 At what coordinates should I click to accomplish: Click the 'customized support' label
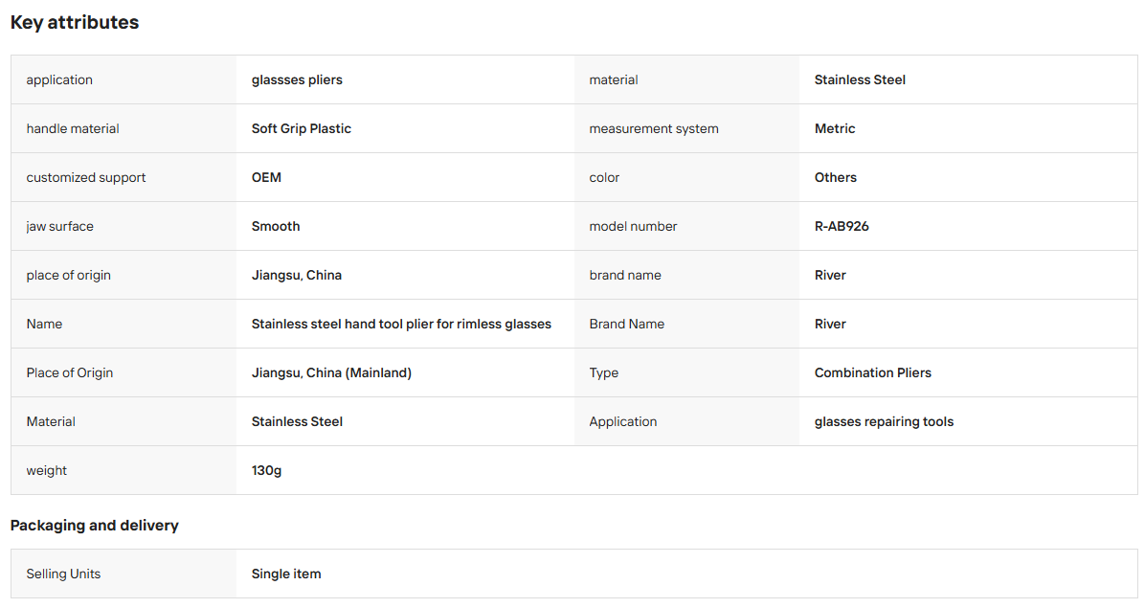(x=86, y=177)
